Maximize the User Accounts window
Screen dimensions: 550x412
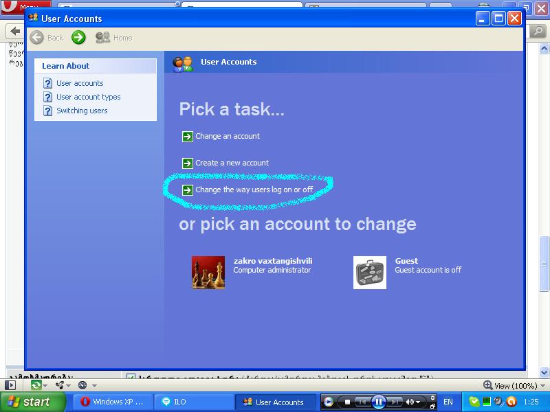[498, 19]
